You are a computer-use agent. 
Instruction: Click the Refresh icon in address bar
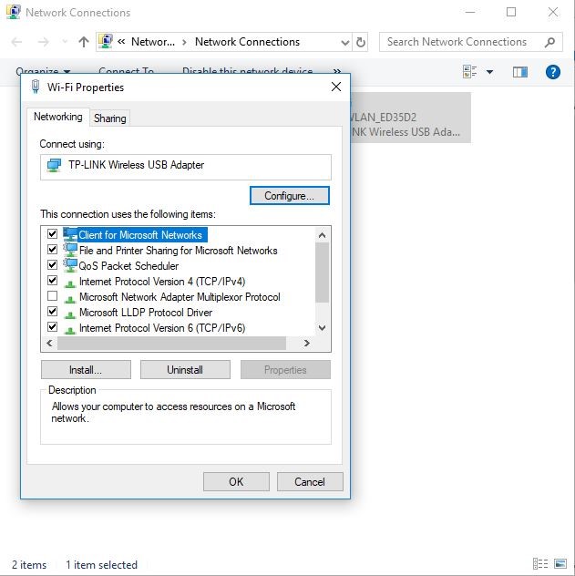point(361,42)
